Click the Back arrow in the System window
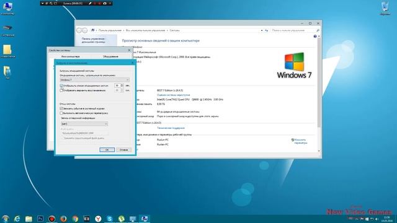This screenshot has height=223, width=397. tap(79, 30)
